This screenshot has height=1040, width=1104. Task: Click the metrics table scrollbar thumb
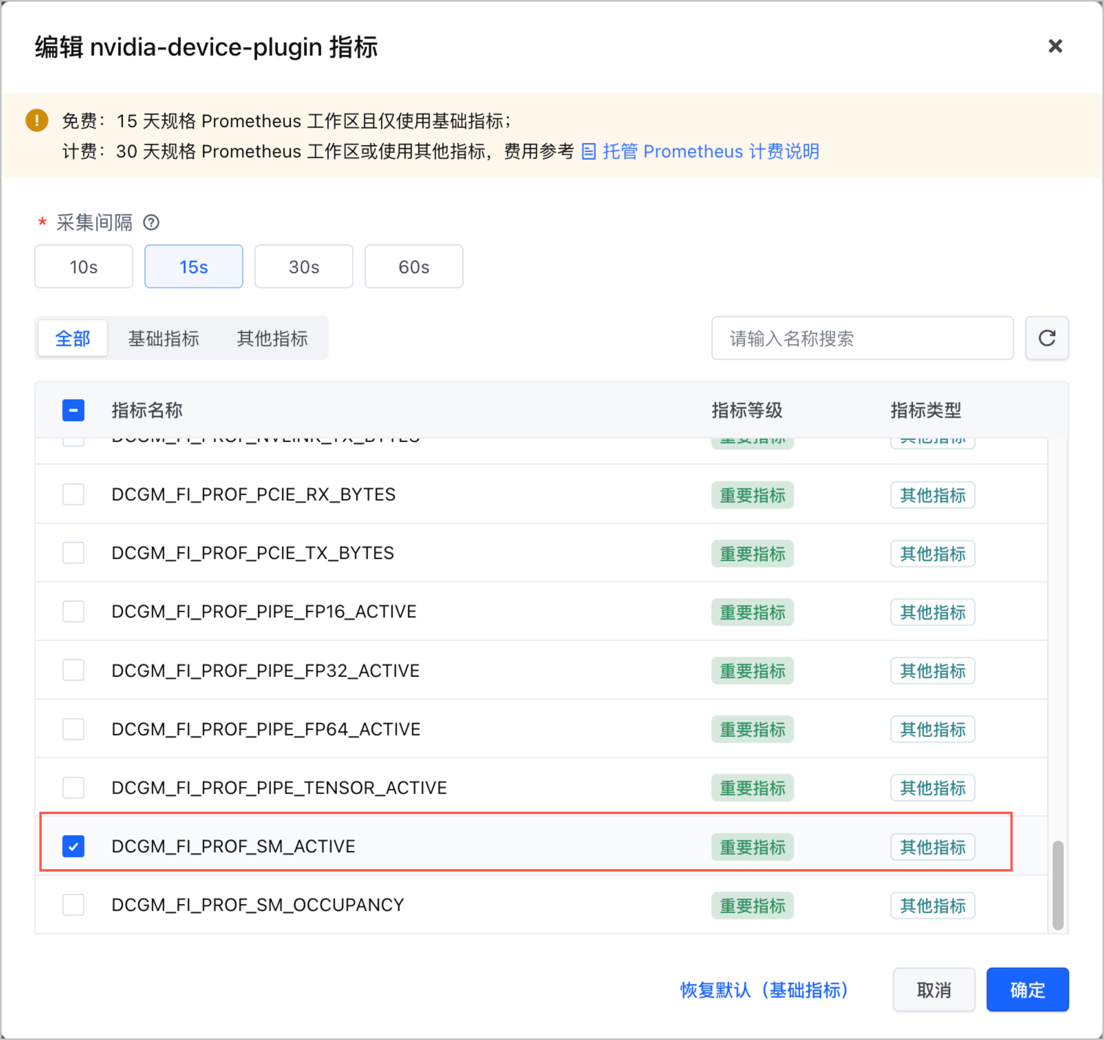1057,886
